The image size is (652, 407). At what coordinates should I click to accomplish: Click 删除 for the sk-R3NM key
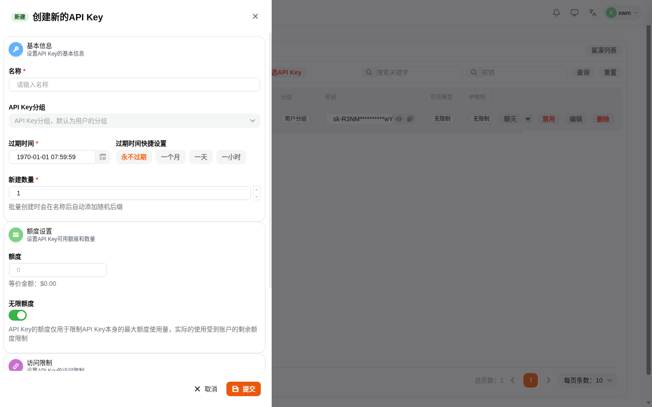coord(603,119)
